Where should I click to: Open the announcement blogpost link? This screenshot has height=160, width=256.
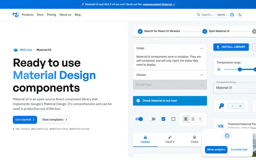[x=159, y=4]
